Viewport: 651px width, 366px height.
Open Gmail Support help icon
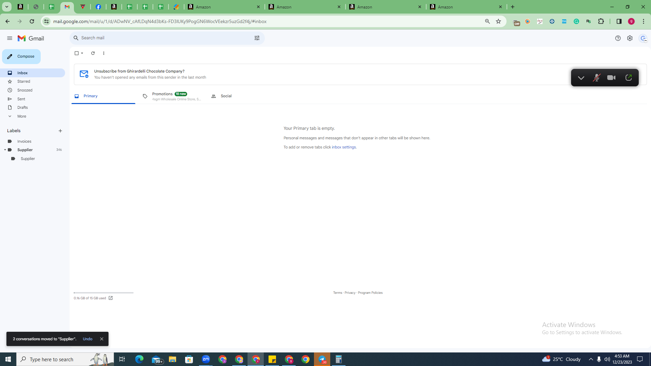pos(618,38)
